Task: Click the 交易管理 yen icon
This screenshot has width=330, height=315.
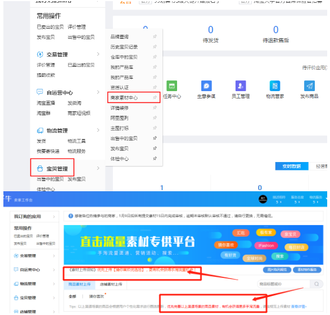Action: (40, 55)
